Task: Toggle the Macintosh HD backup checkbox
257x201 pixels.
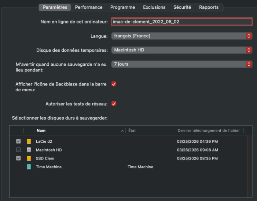Action: click(x=18, y=150)
